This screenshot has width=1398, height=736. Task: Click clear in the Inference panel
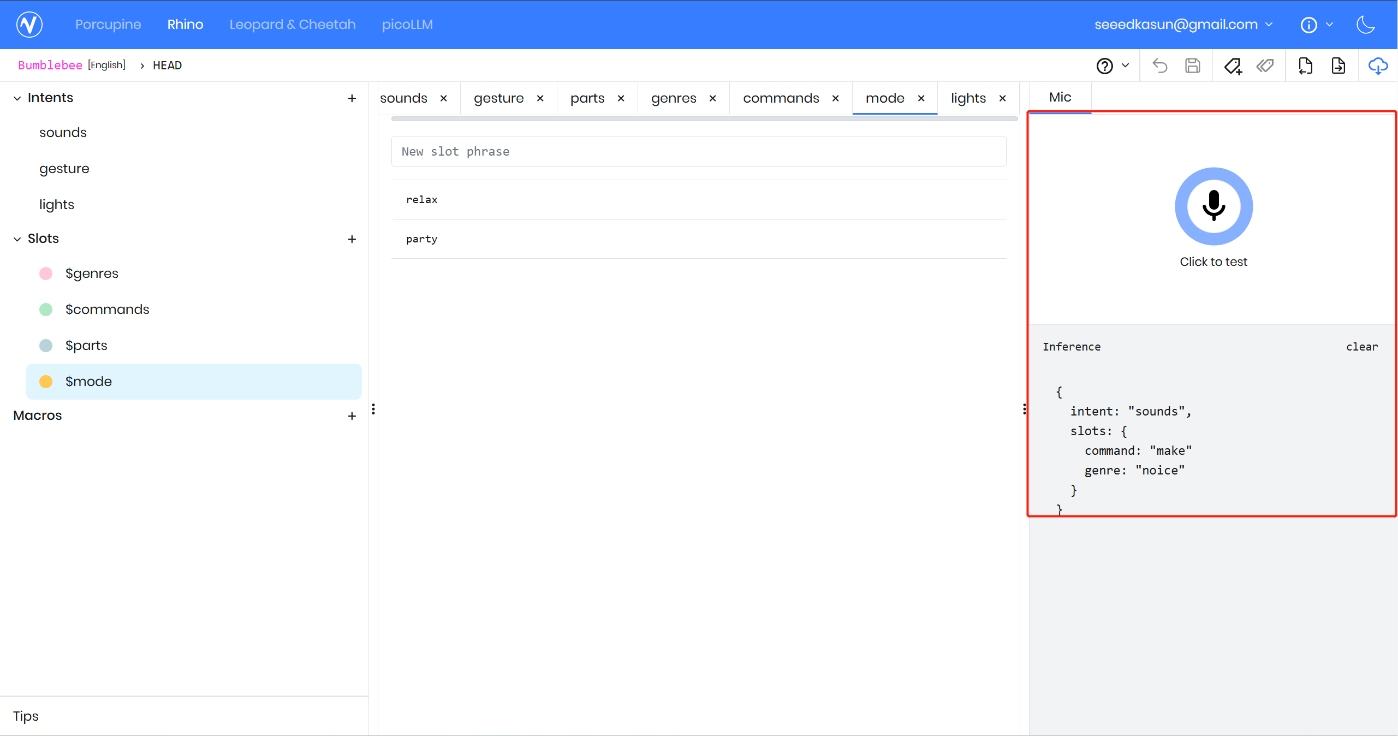point(1361,347)
